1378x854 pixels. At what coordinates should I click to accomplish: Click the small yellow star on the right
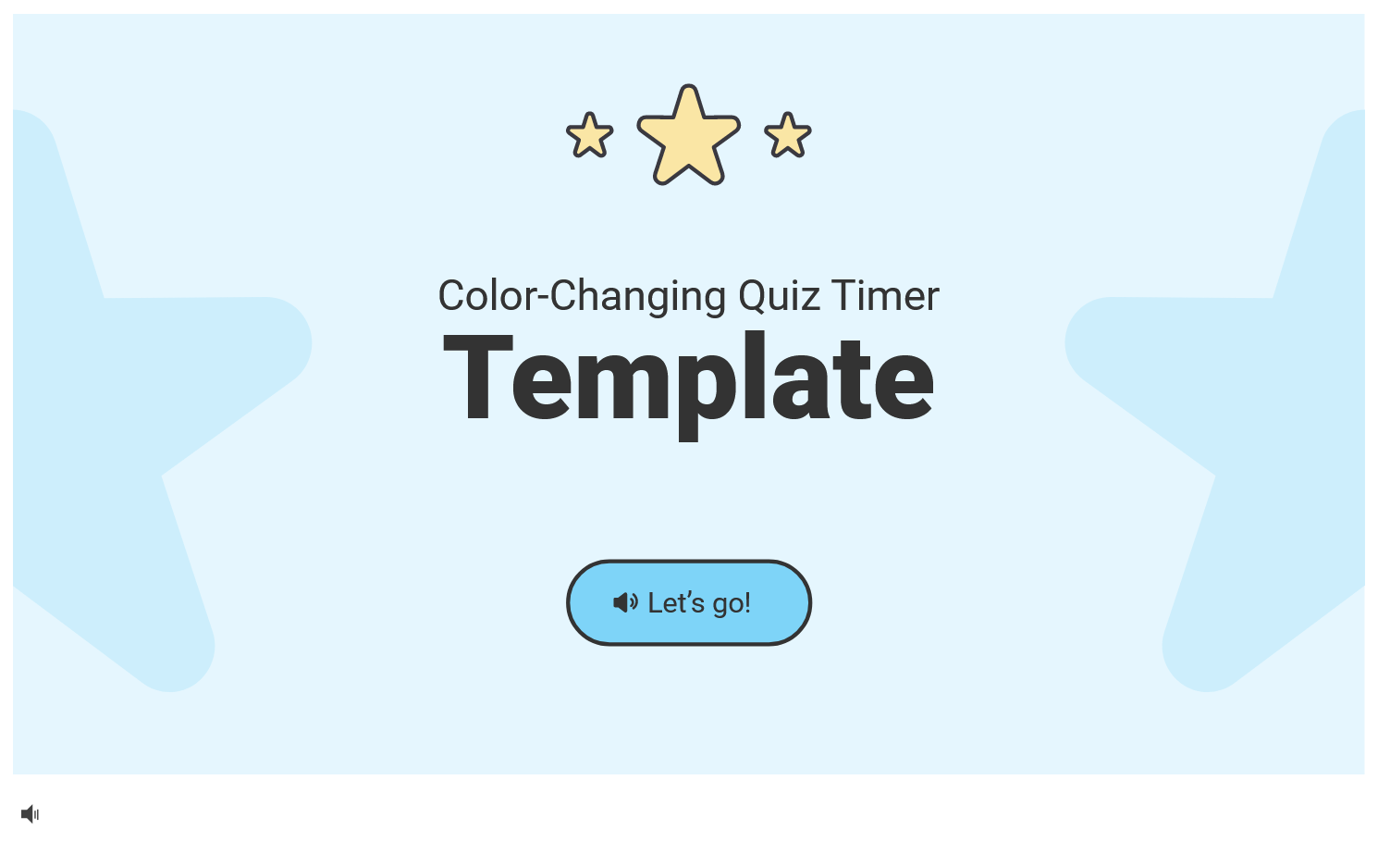coord(788,135)
